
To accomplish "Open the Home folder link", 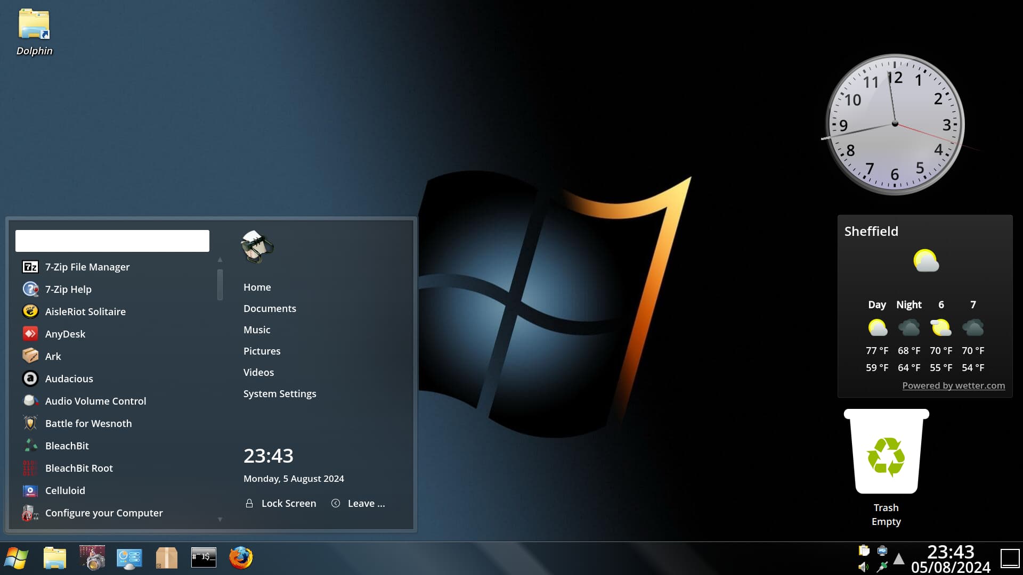I will coord(257,287).
